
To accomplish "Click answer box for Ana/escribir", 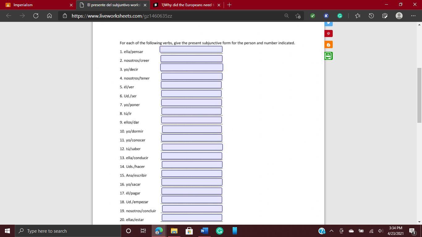I will (x=192, y=173).
